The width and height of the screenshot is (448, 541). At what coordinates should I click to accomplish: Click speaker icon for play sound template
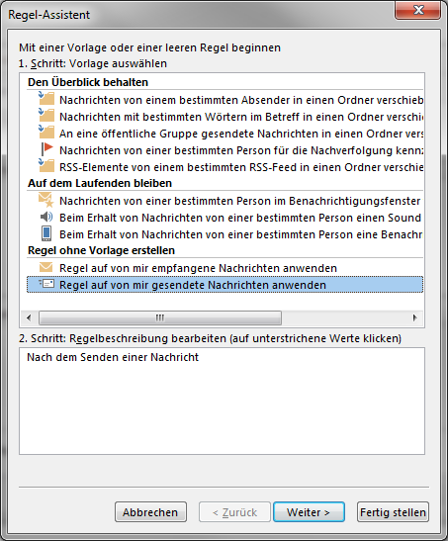46,217
